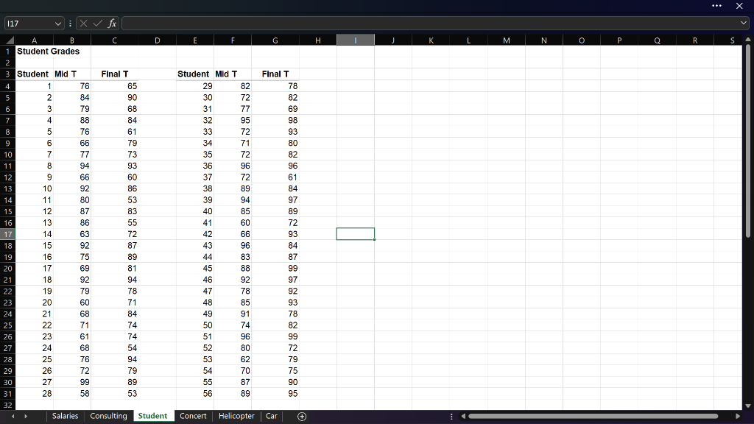Open the Consulting sheet

point(109,416)
